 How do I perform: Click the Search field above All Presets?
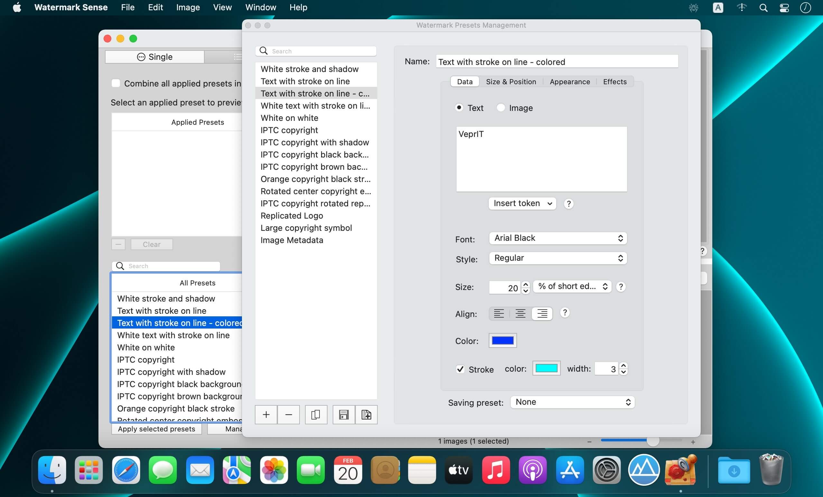tap(166, 266)
